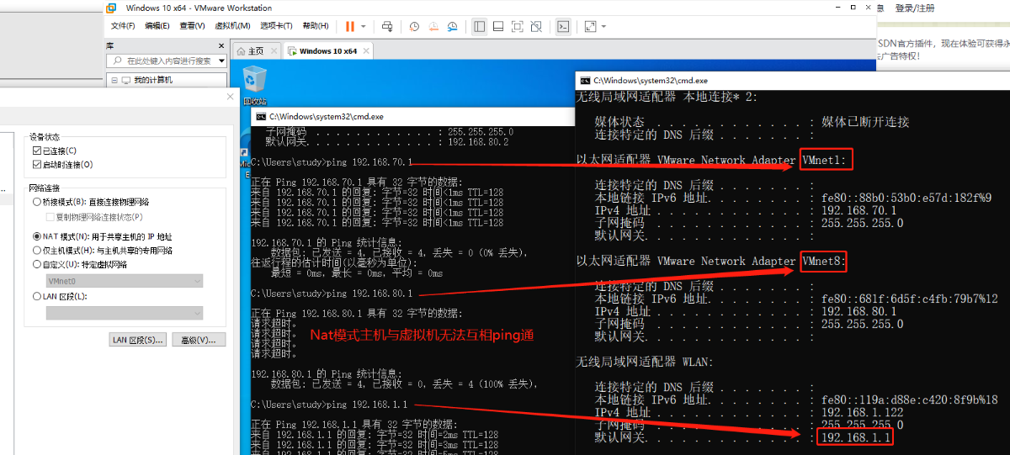Click the 登录/注册 link in browser

915,8
